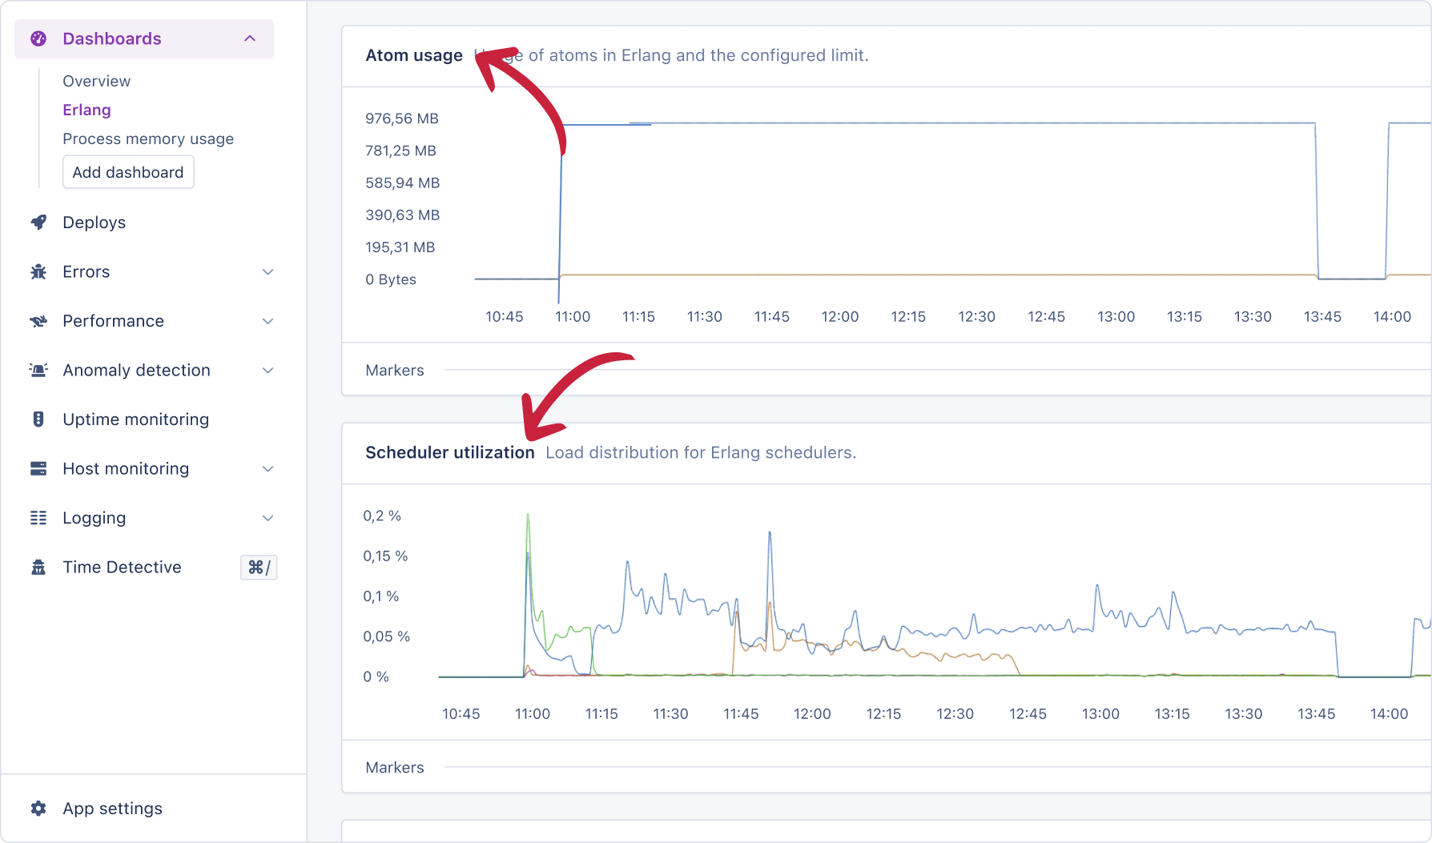The image size is (1432, 843).
Task: Click the 0,2 % axis label
Action: [x=382, y=516]
